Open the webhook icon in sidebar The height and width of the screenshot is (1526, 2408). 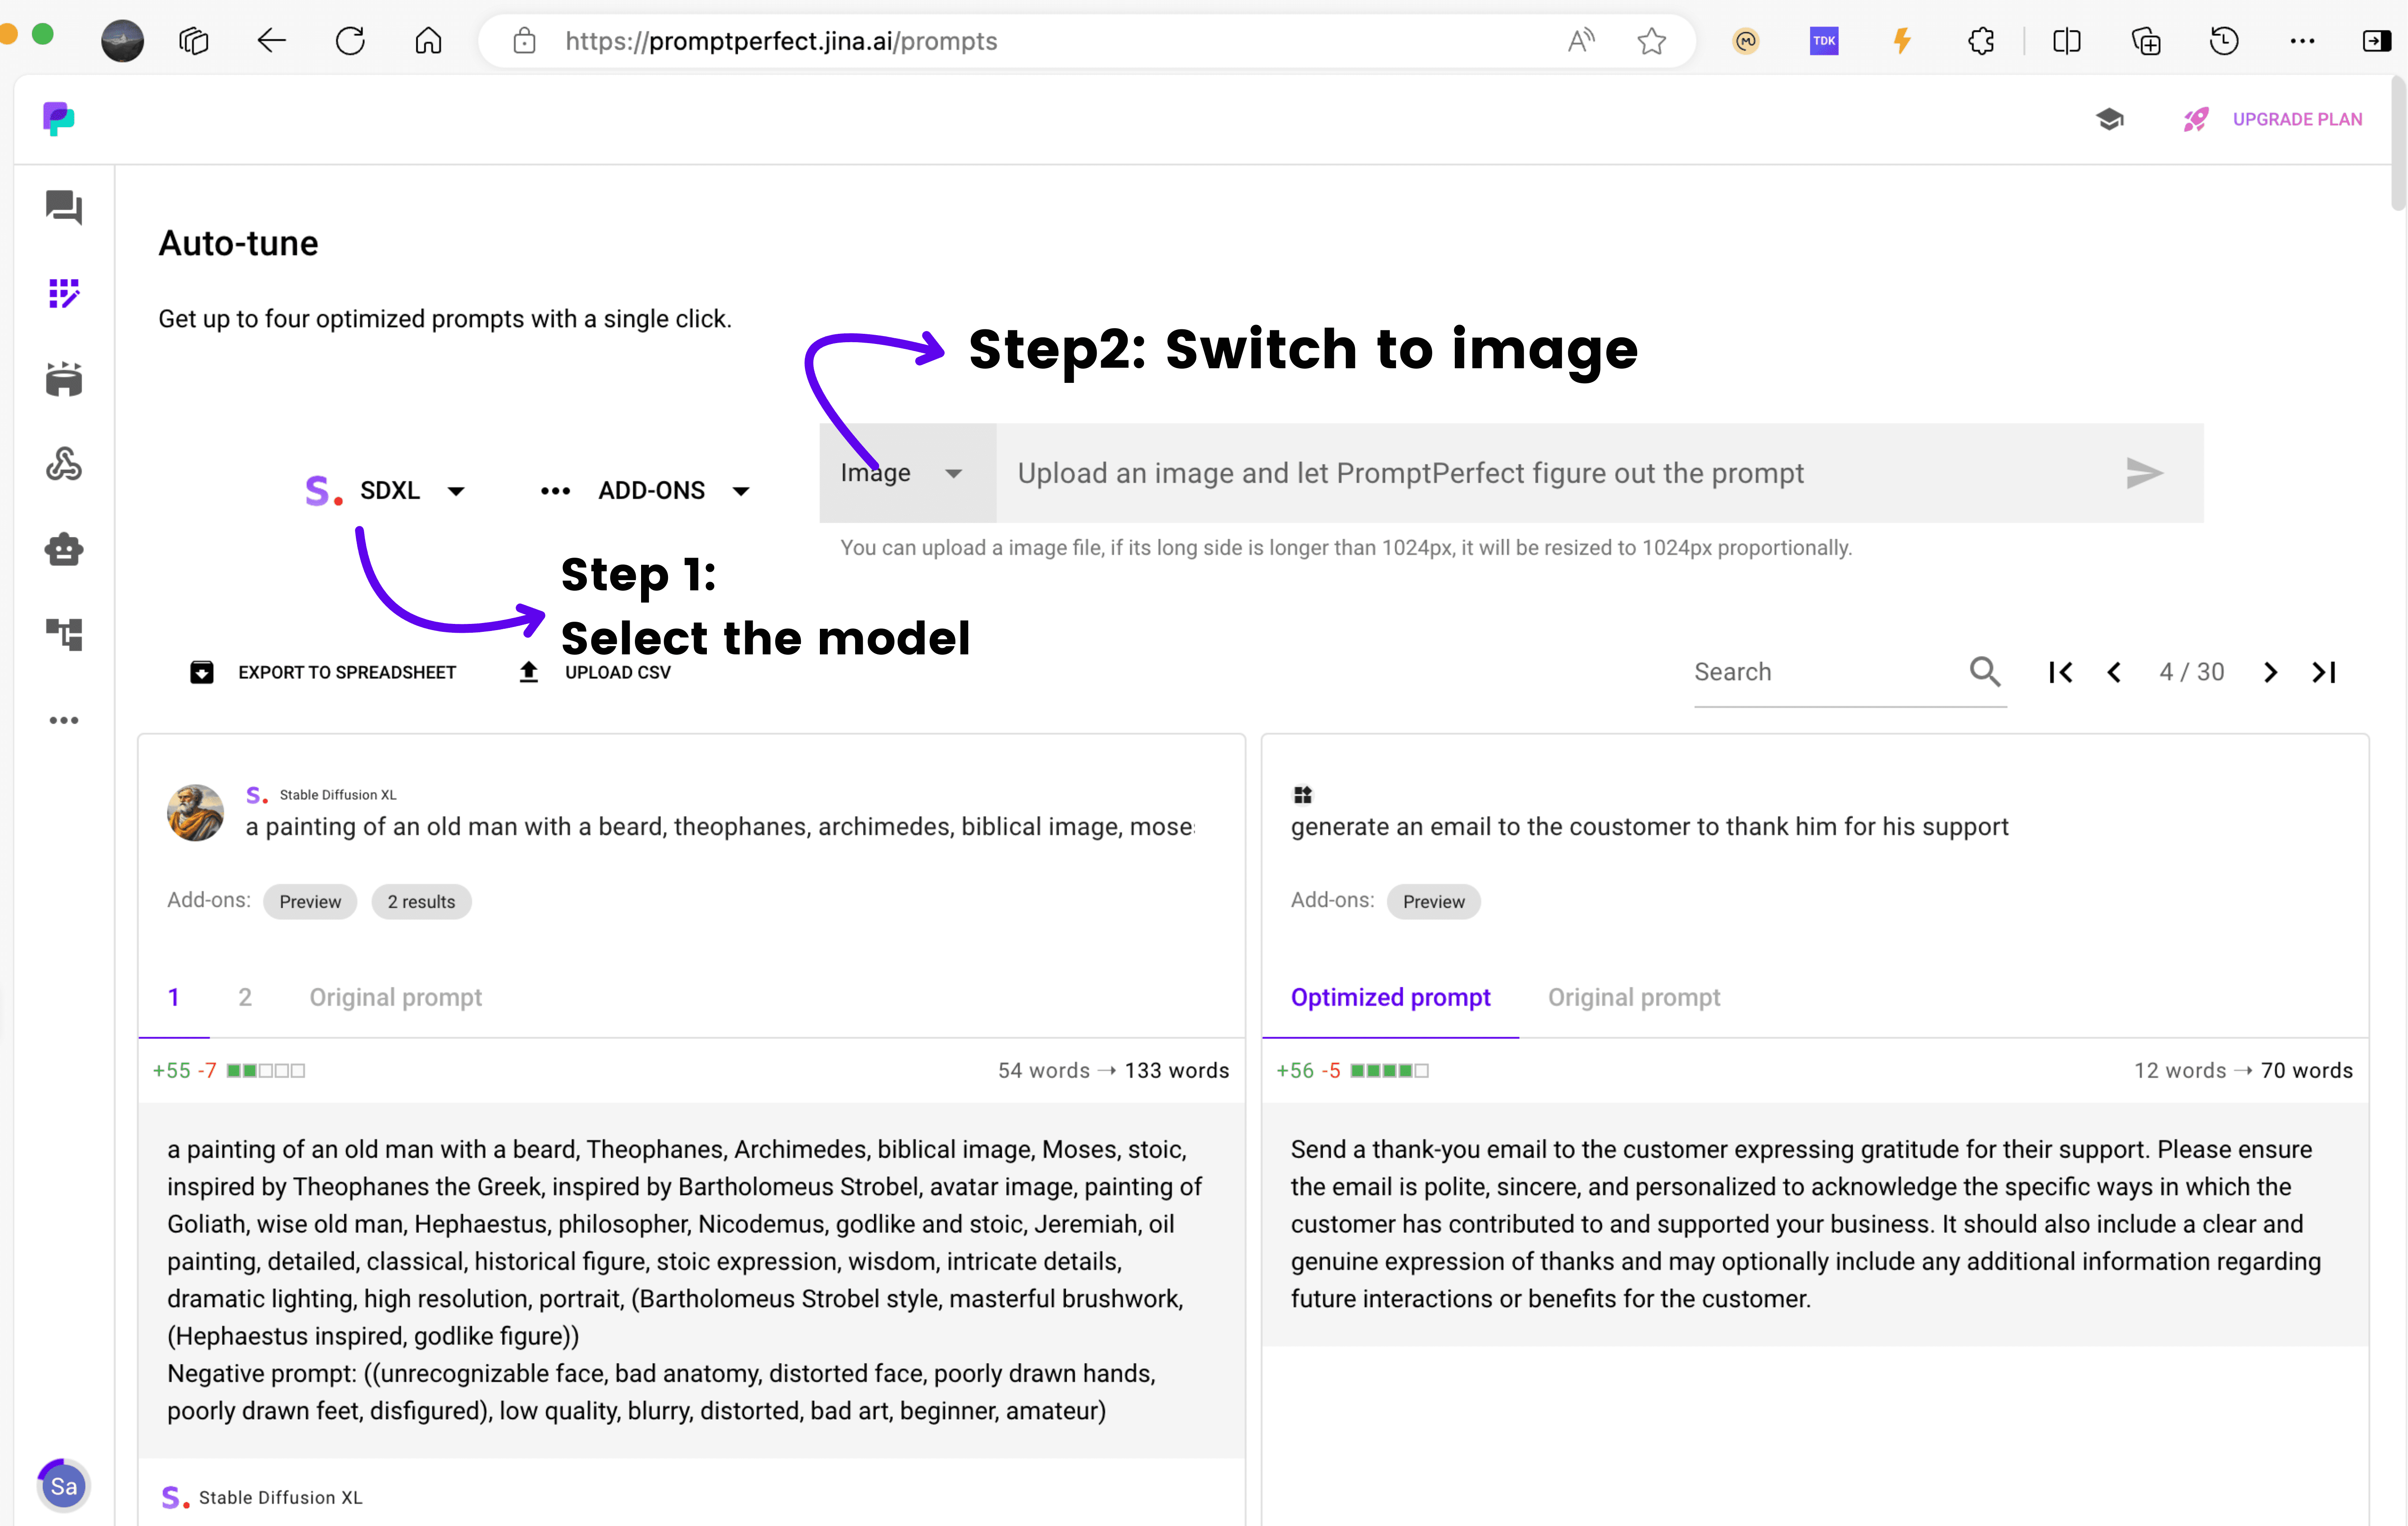tap(64, 464)
